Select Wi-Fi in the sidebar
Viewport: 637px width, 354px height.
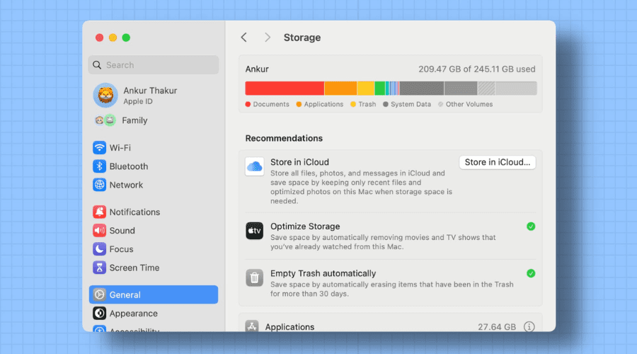tap(154, 147)
